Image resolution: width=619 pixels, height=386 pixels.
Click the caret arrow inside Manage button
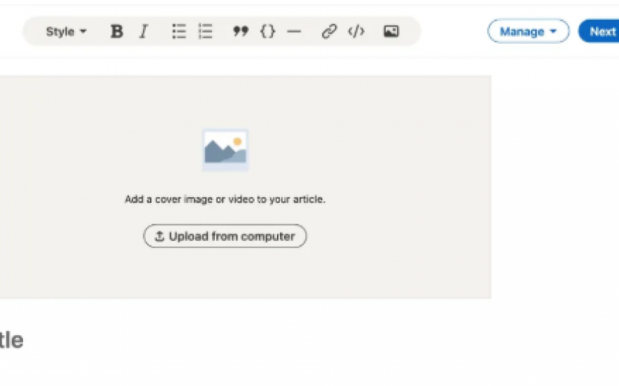[553, 32]
